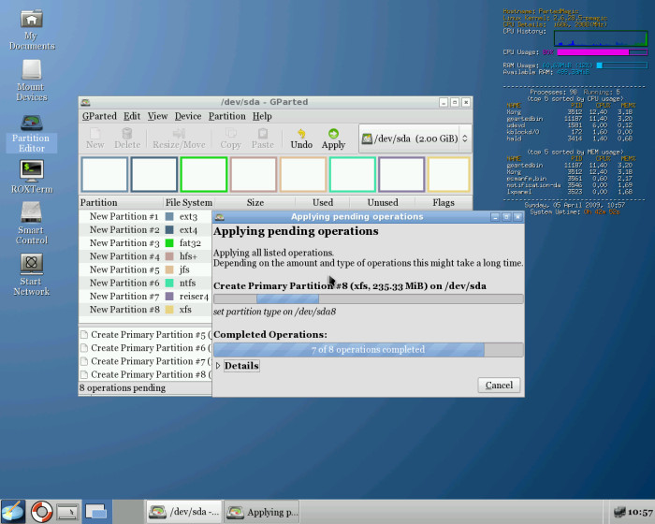The width and height of the screenshot is (655, 524).
Task: Select green fat32 partition block in diagram
Action: (x=204, y=175)
